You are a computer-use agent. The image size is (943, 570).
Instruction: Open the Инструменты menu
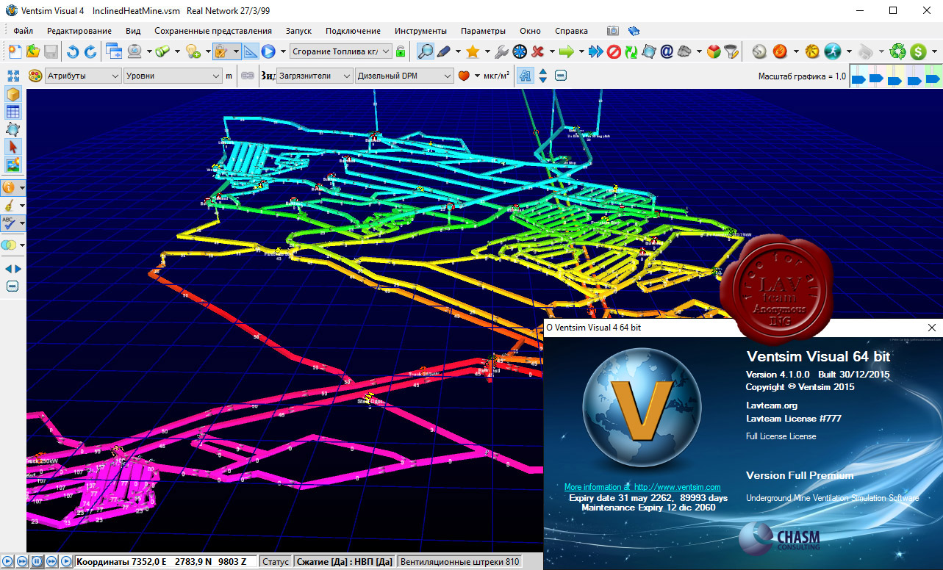point(420,31)
